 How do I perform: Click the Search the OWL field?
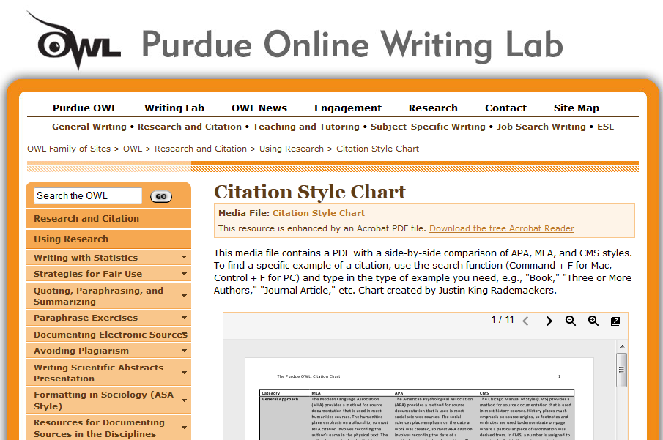(88, 195)
